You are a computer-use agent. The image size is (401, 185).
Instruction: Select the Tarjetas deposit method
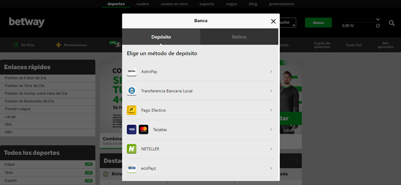pyautogui.click(x=200, y=129)
